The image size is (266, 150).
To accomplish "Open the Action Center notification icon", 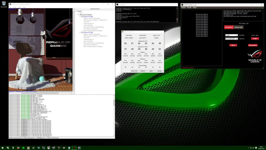I will [256, 148].
